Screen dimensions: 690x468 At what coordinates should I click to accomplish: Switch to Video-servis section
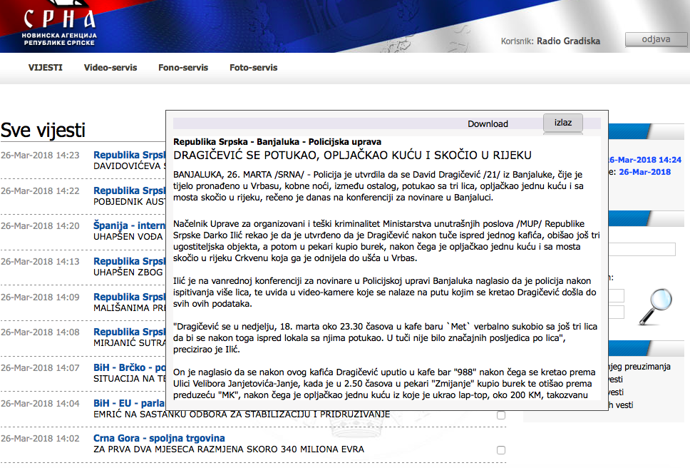pyautogui.click(x=110, y=68)
